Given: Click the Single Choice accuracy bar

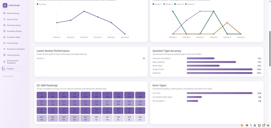Looking at the screenshot, I should click(x=220, y=69).
